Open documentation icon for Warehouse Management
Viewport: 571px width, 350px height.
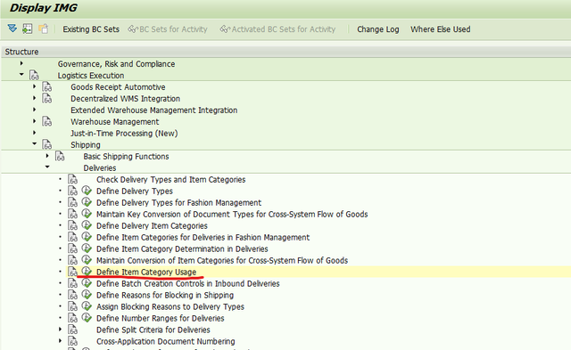click(46, 121)
